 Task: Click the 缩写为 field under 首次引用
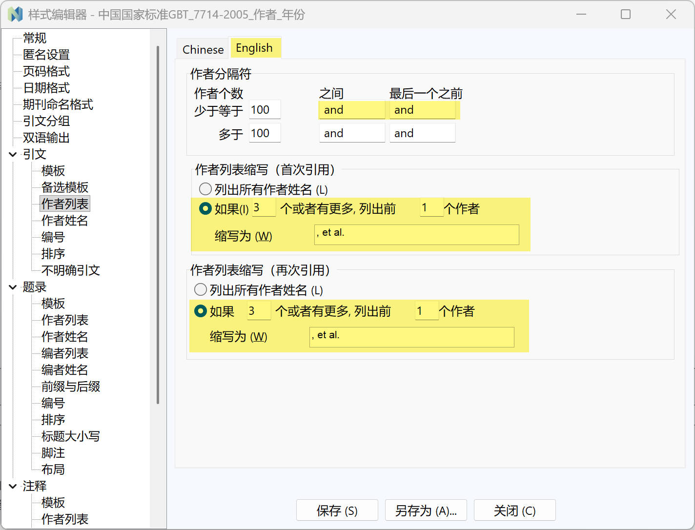pyautogui.click(x=416, y=235)
